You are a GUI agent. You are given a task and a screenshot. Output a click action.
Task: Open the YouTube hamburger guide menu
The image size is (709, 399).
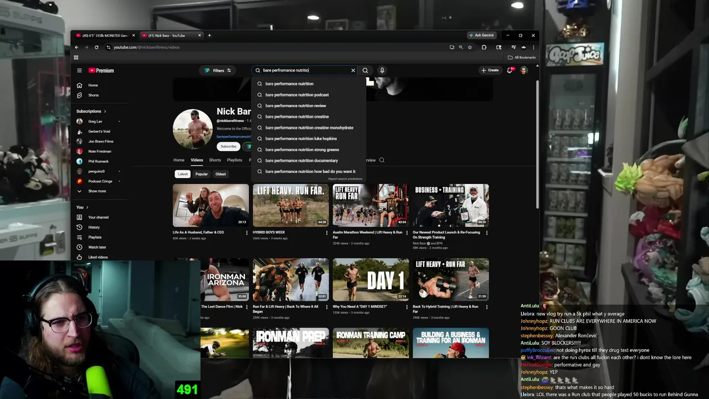tap(79, 70)
